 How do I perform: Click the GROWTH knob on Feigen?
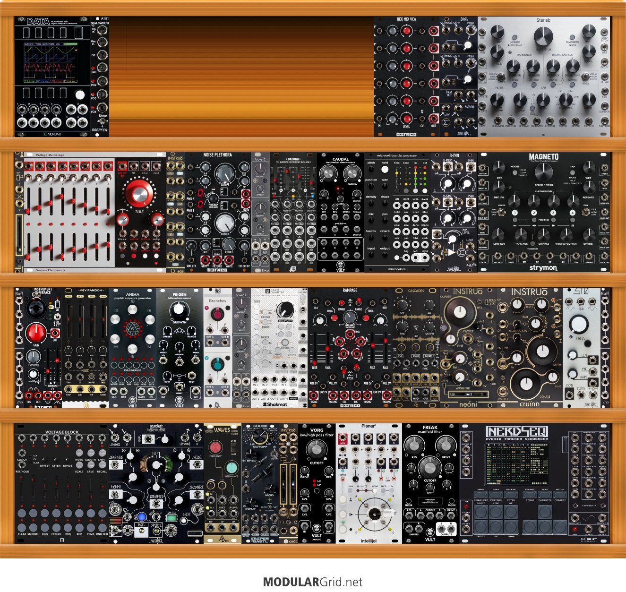click(180, 309)
